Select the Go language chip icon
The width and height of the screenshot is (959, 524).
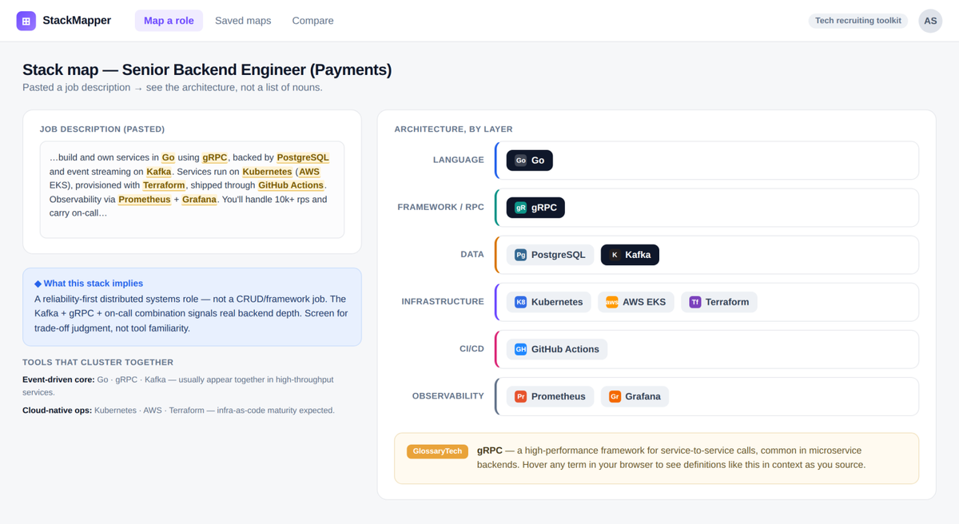coord(521,161)
